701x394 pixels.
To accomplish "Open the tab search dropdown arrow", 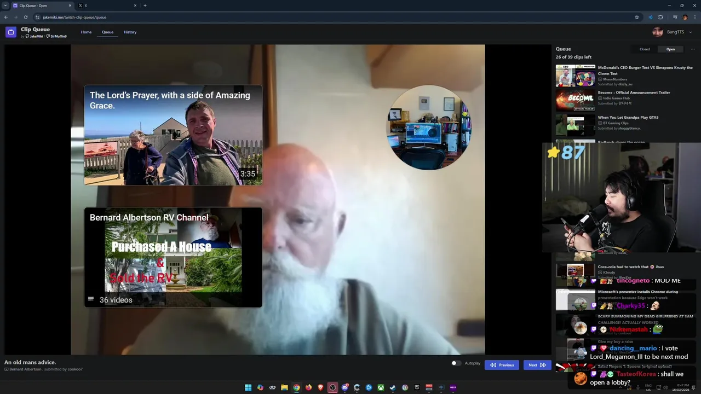I will (5, 5).
